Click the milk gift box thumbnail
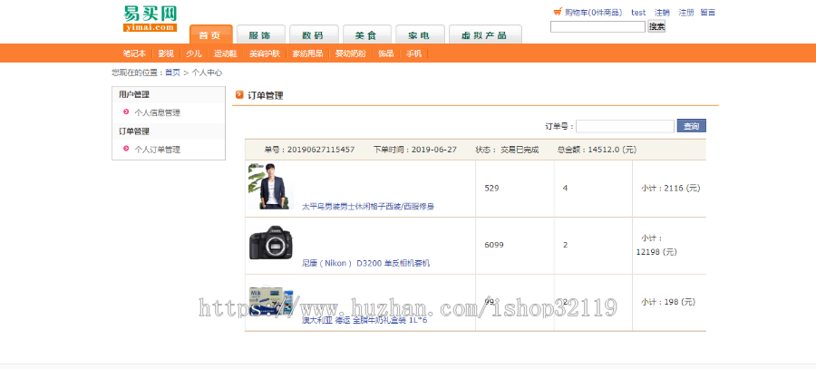The image size is (816, 369). (271, 300)
